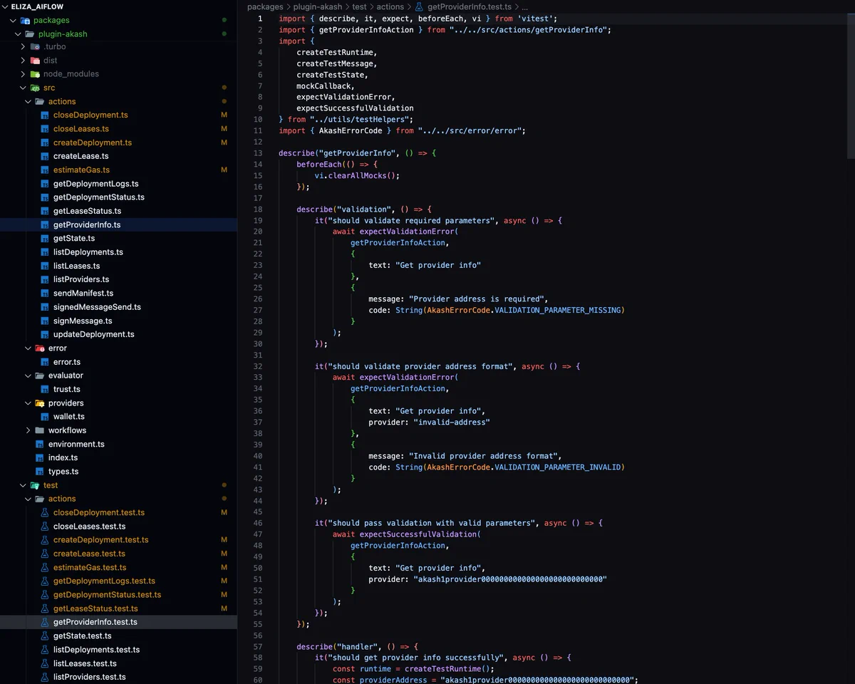Click actions breadcrumb segment
Image resolution: width=855 pixels, height=684 pixels.
(x=390, y=6)
